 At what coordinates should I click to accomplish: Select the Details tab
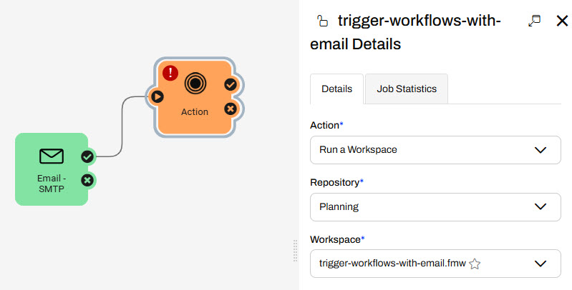pos(336,89)
